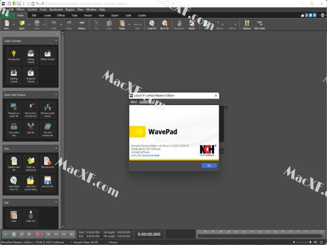Click Load from sound library icon
The image size is (327, 245).
(x=31, y=183)
